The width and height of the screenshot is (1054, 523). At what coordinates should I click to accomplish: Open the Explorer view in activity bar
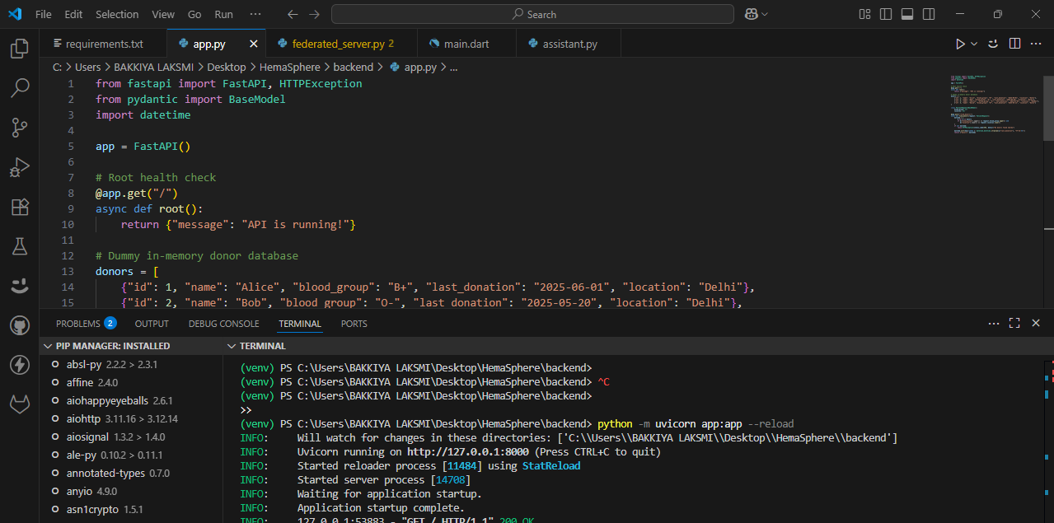coord(19,49)
